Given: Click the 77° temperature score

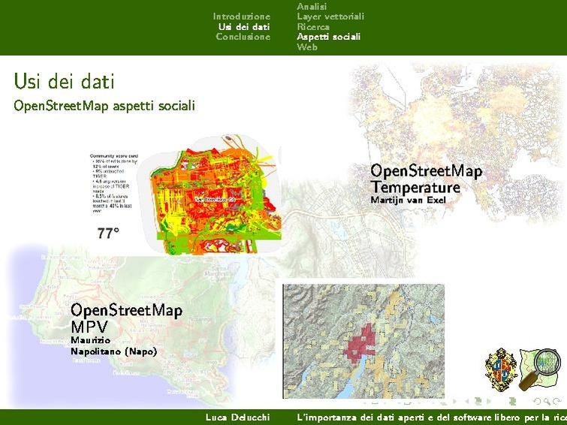Looking at the screenshot, I should [x=107, y=234].
